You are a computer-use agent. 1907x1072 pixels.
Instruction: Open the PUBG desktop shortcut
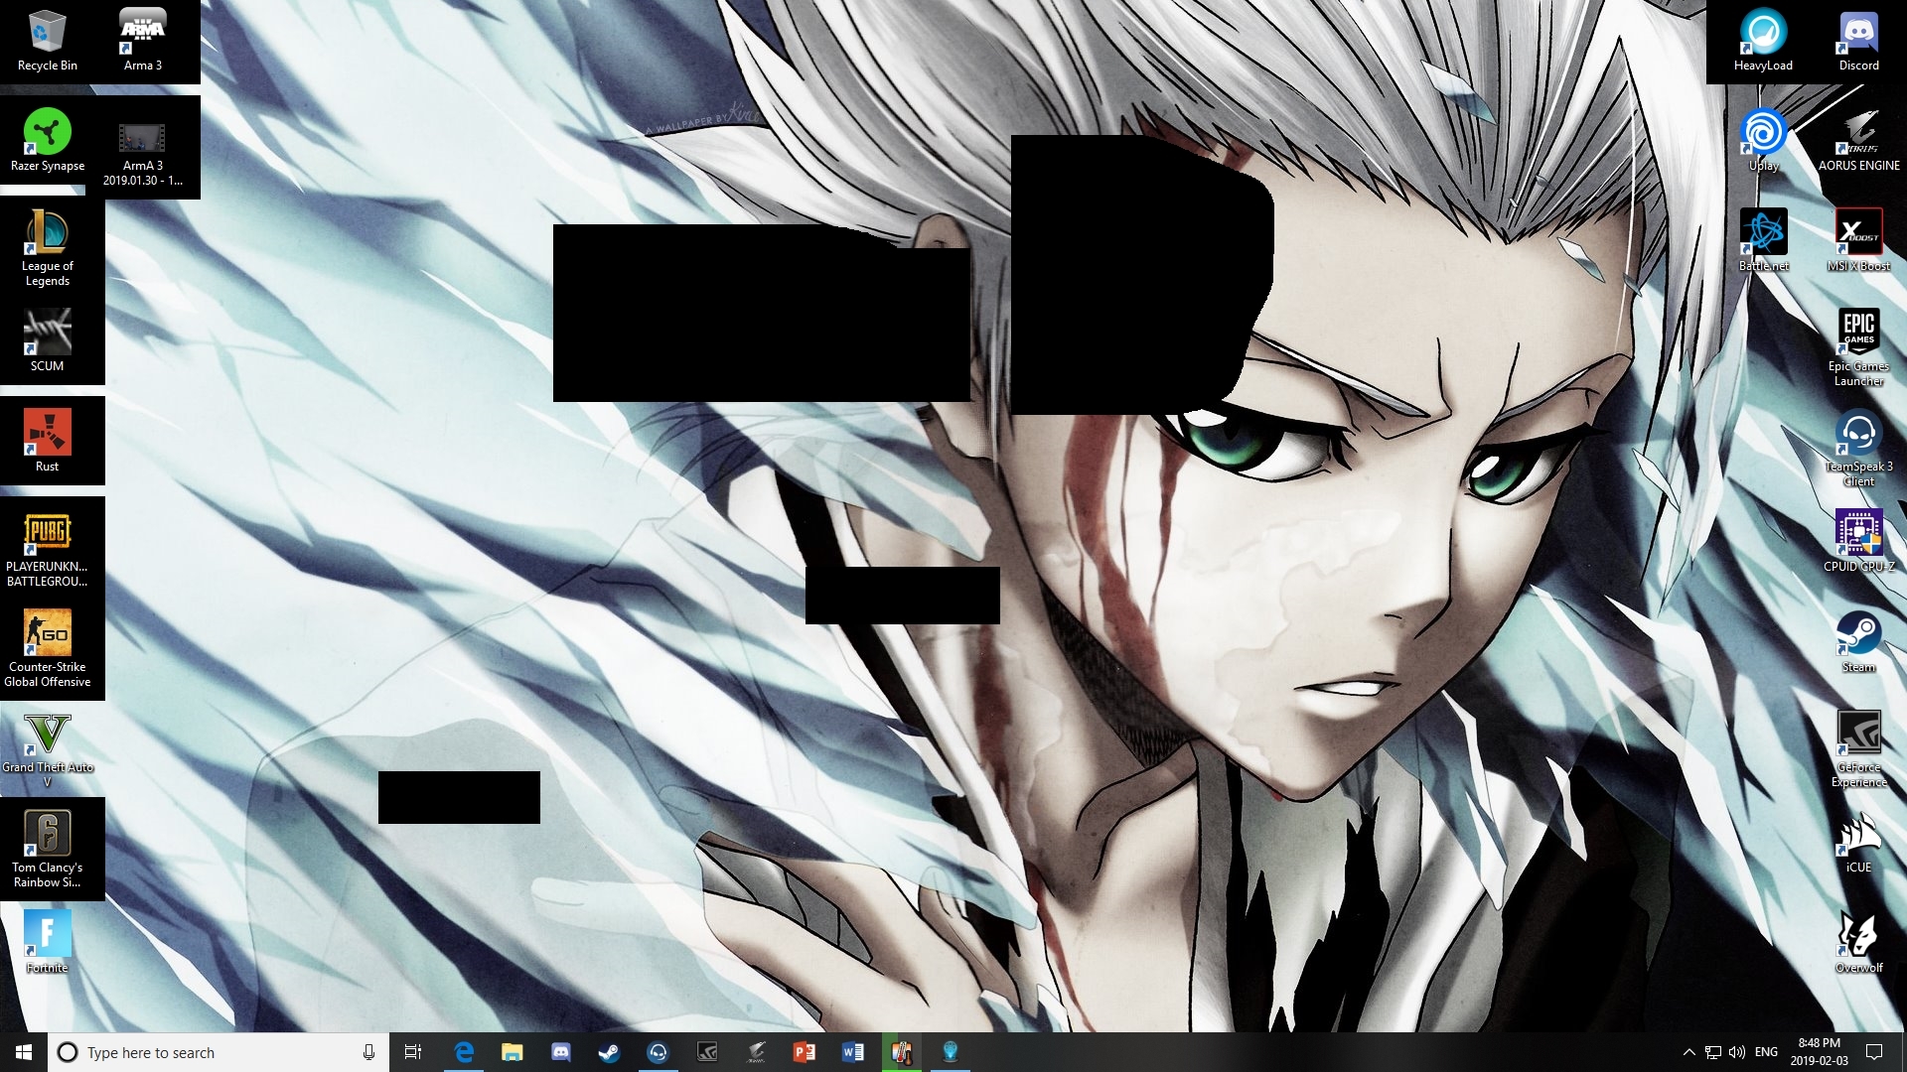(x=47, y=541)
